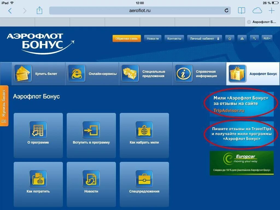Open the Как набрать мили label

[x=144, y=142]
